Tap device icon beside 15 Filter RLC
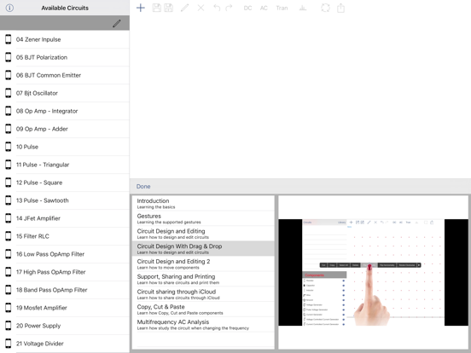 point(9,236)
